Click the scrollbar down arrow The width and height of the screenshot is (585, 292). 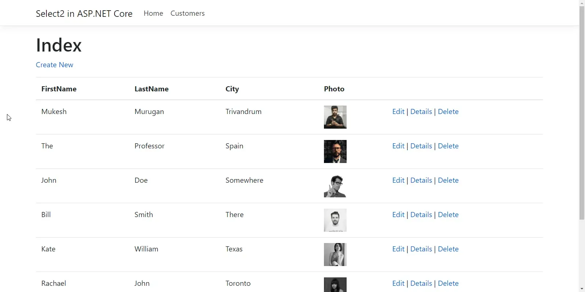582,289
